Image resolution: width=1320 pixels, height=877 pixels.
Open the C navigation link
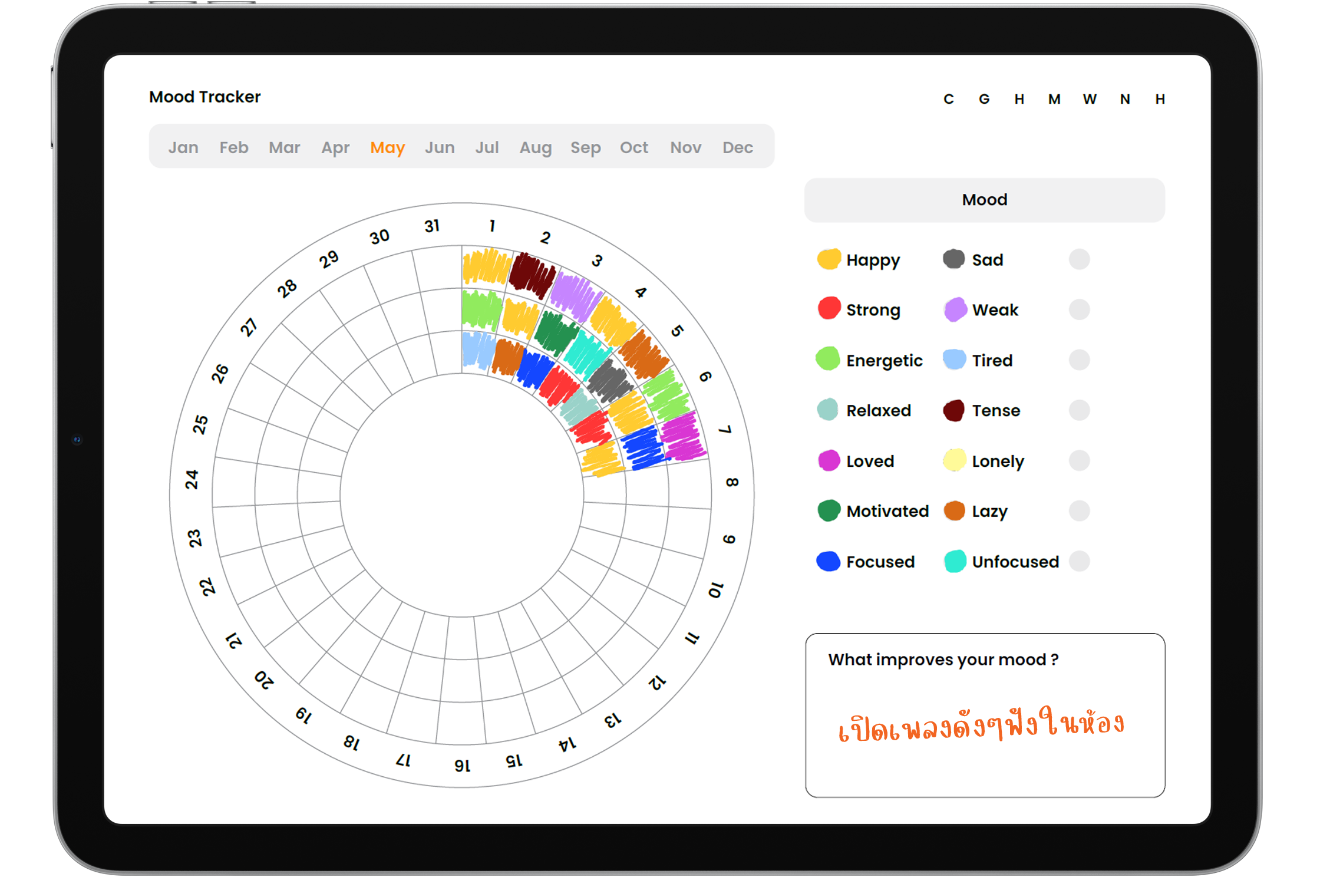pos(948,99)
